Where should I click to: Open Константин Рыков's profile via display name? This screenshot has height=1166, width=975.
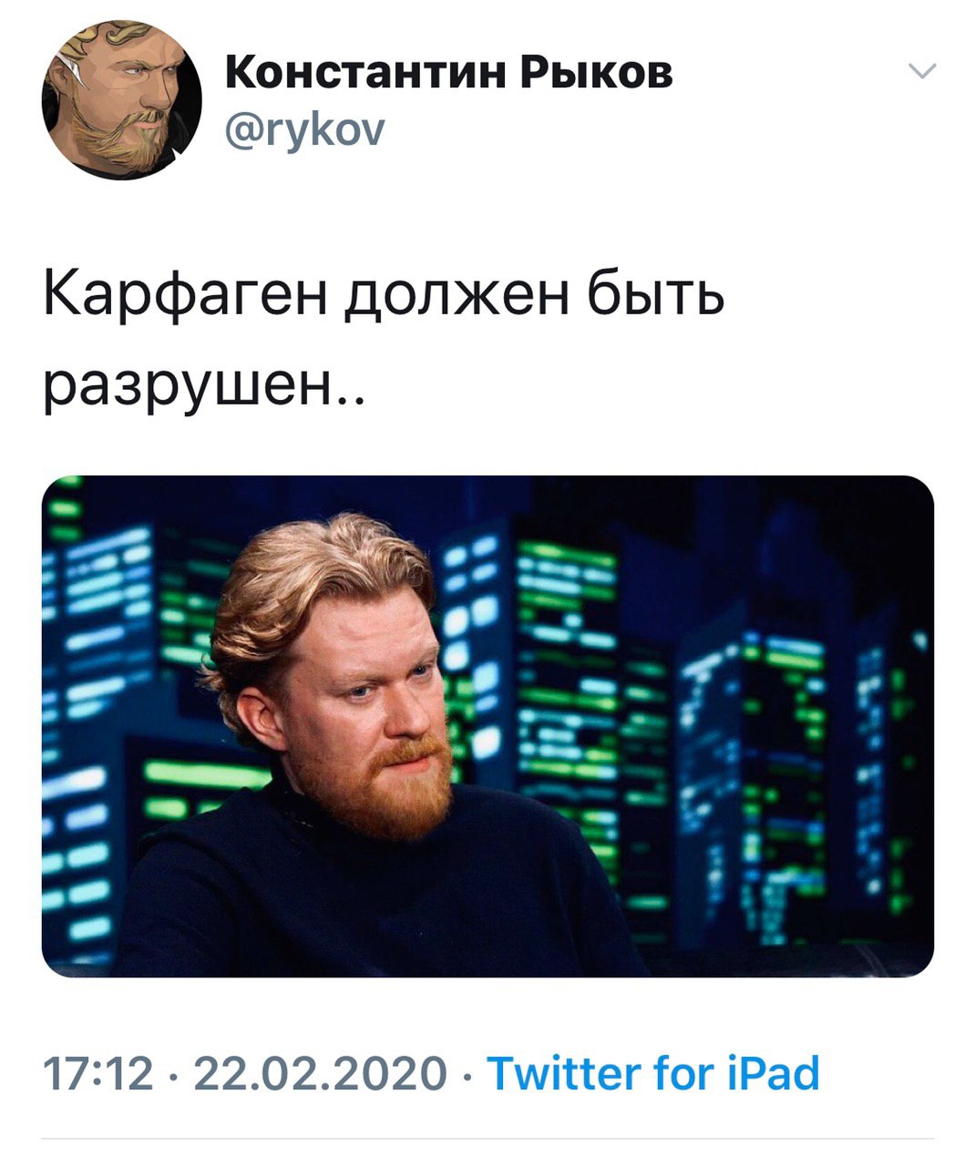pos(448,73)
